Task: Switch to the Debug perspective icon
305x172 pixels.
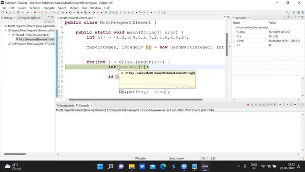Action: [x=303, y=12]
